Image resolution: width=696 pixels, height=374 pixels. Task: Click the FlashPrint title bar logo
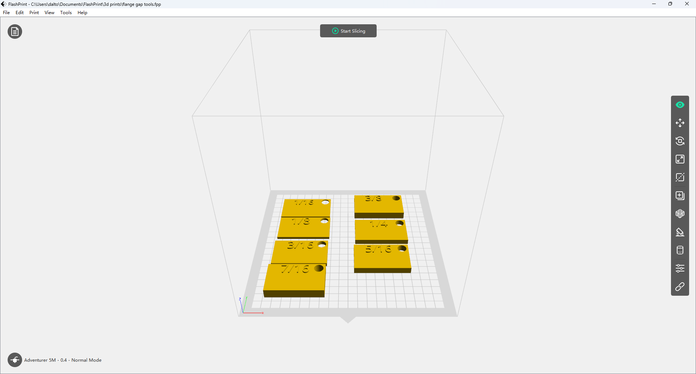4,4
